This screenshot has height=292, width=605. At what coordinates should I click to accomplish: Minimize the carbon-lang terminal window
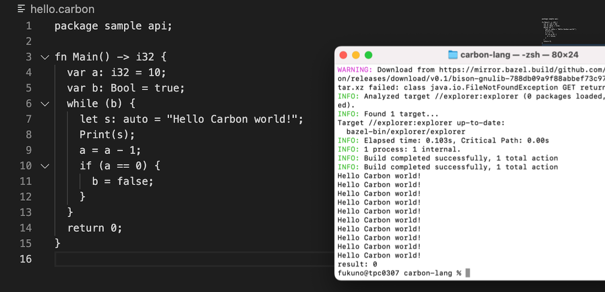356,55
